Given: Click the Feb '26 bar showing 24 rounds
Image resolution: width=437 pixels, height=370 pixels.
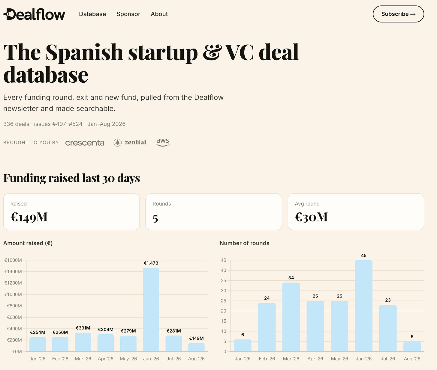Looking at the screenshot, I should [267, 327].
